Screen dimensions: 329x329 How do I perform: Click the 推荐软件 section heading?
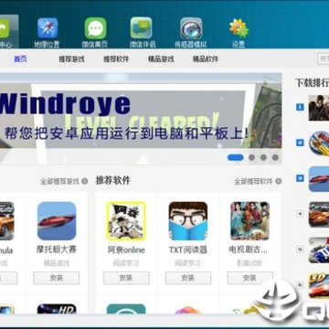[x=113, y=180]
